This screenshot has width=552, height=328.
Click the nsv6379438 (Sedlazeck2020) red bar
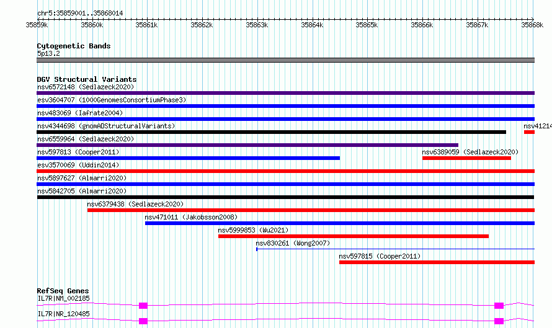click(x=311, y=210)
